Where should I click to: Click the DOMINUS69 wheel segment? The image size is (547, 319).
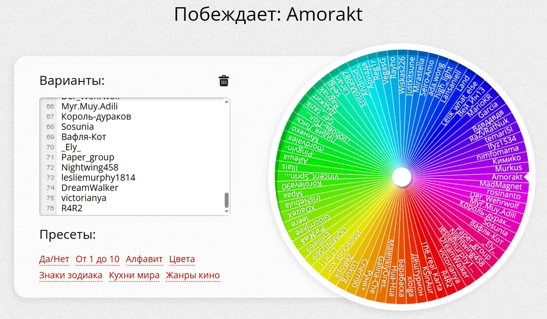[x=330, y=243]
